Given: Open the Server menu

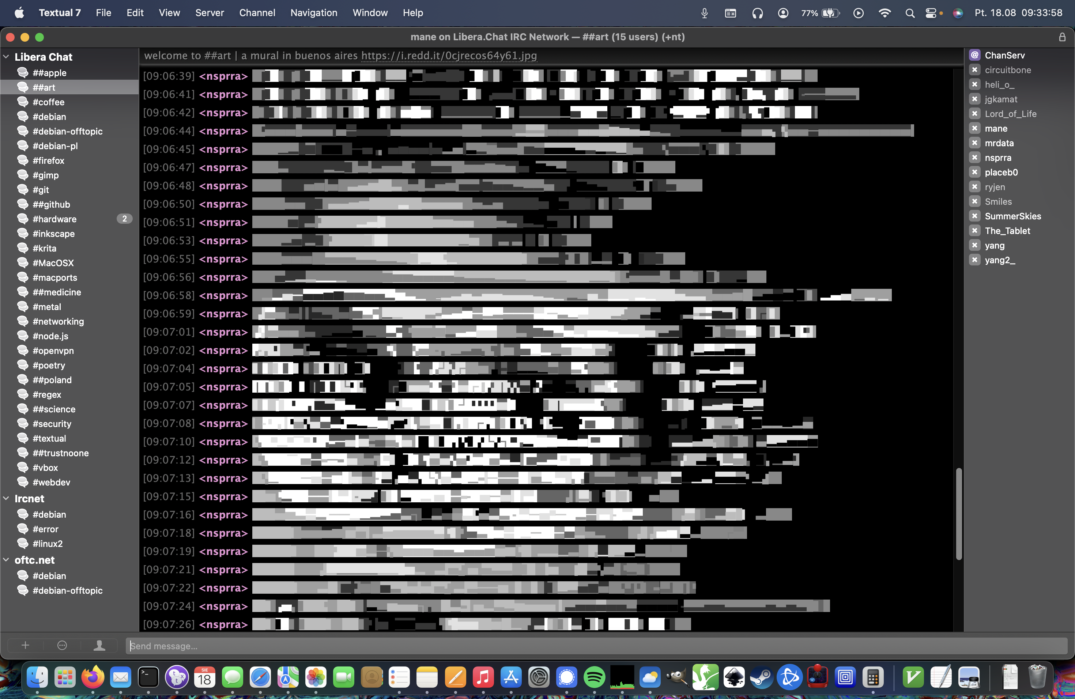Looking at the screenshot, I should [x=209, y=13].
